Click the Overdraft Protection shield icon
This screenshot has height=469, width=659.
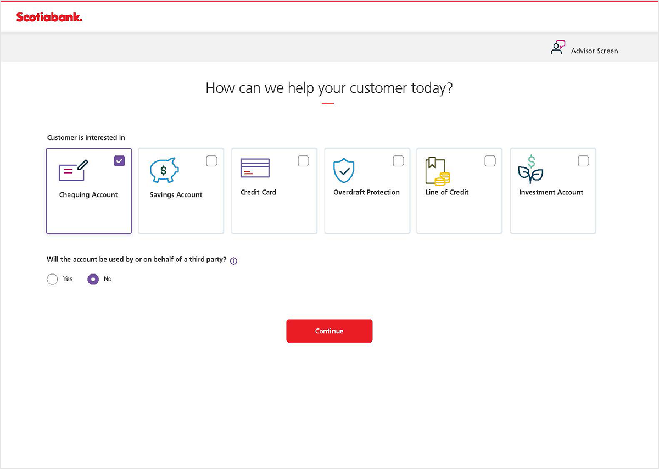coord(344,171)
